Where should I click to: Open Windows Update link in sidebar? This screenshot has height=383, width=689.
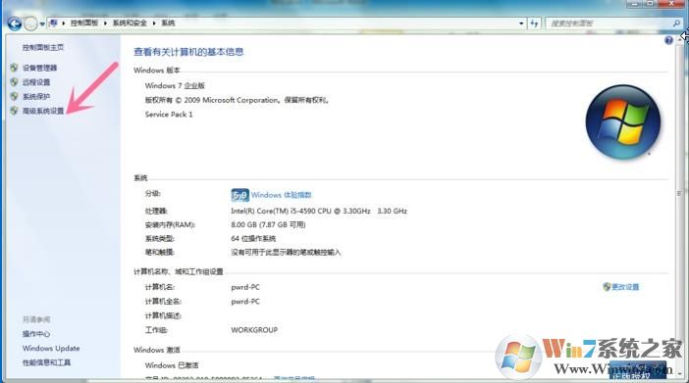[51, 349]
